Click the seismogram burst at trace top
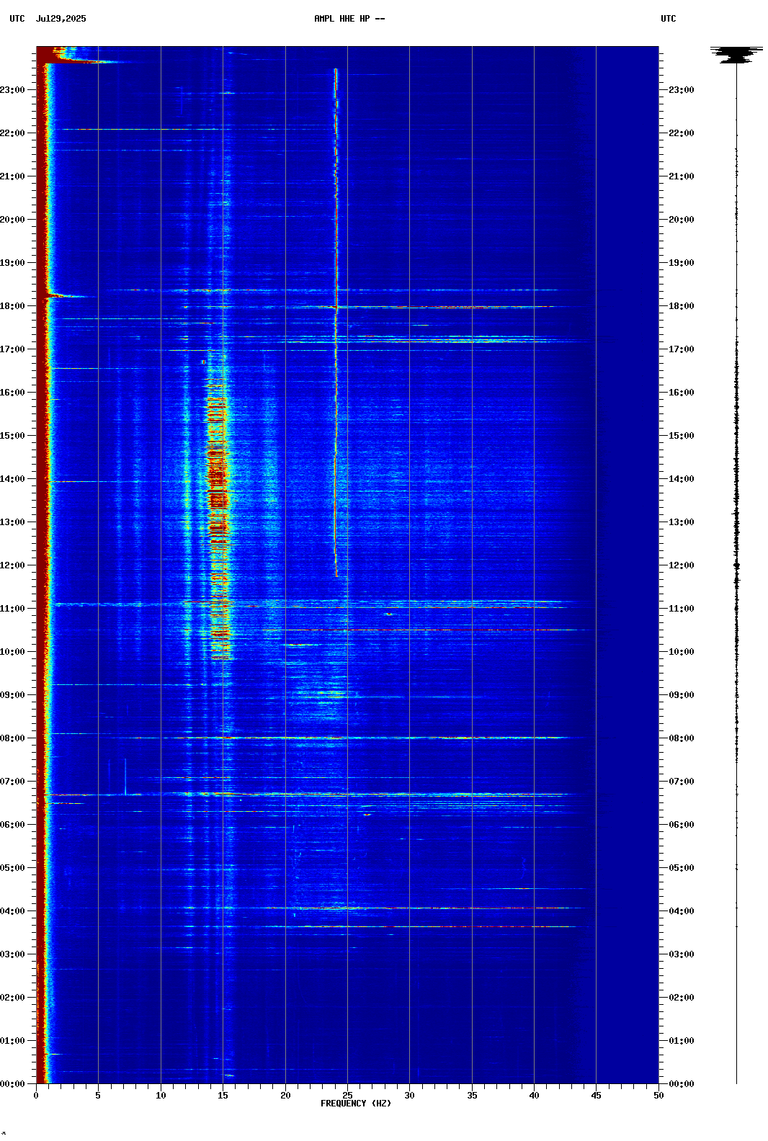The height and width of the screenshot is (1141, 768). pos(736,55)
